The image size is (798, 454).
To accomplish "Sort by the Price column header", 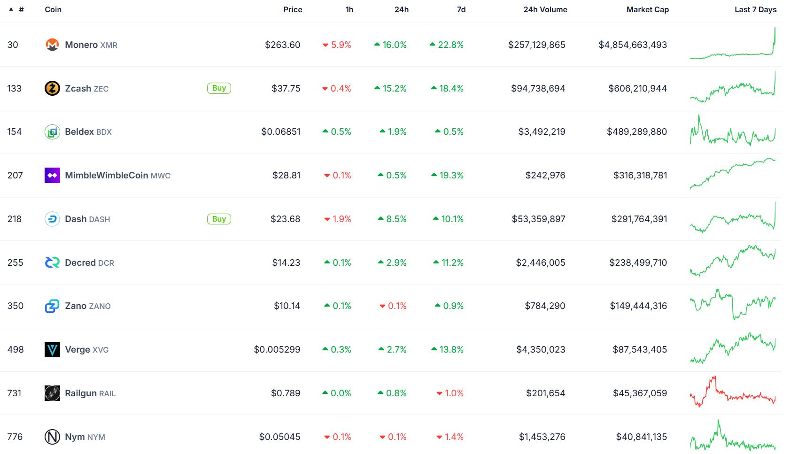I will click(293, 9).
